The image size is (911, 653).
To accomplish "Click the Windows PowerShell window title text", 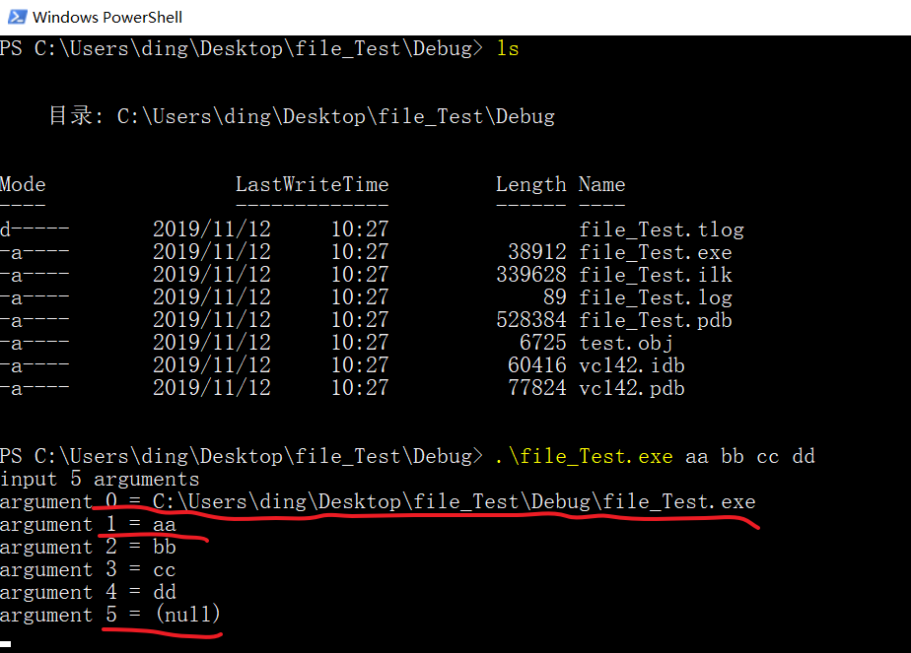I will coord(106,16).
